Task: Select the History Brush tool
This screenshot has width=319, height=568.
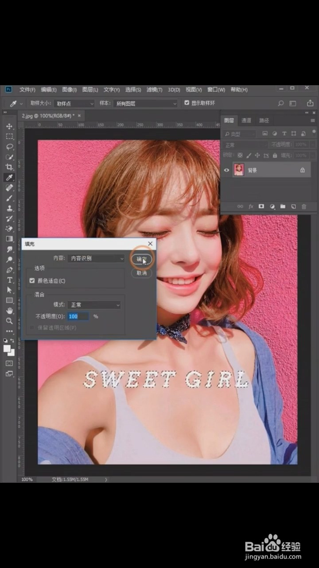Action: [9, 218]
